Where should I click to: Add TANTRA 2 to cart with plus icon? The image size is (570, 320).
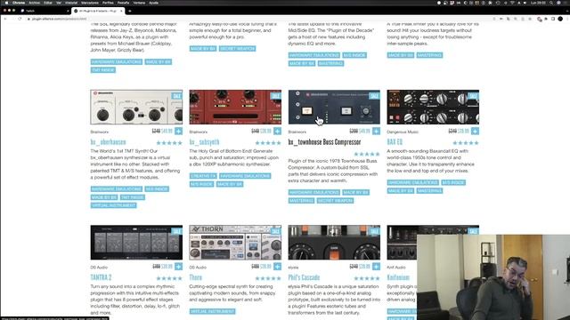click(178, 267)
